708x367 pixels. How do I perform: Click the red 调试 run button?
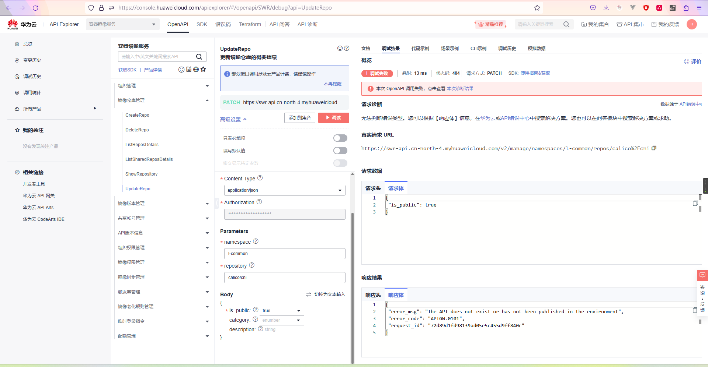pos(334,118)
